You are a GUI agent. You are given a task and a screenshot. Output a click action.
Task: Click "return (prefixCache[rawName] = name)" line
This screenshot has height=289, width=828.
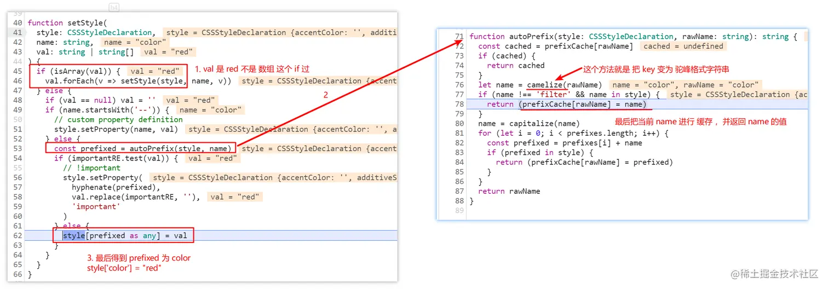click(x=567, y=104)
